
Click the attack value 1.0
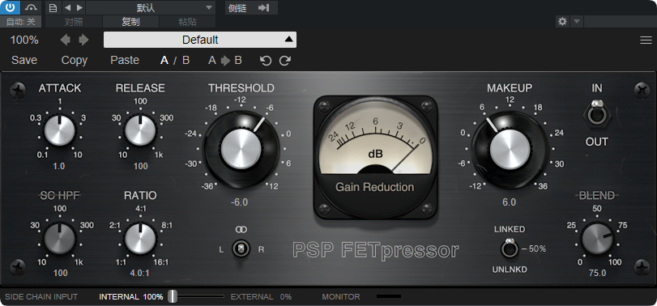59,166
